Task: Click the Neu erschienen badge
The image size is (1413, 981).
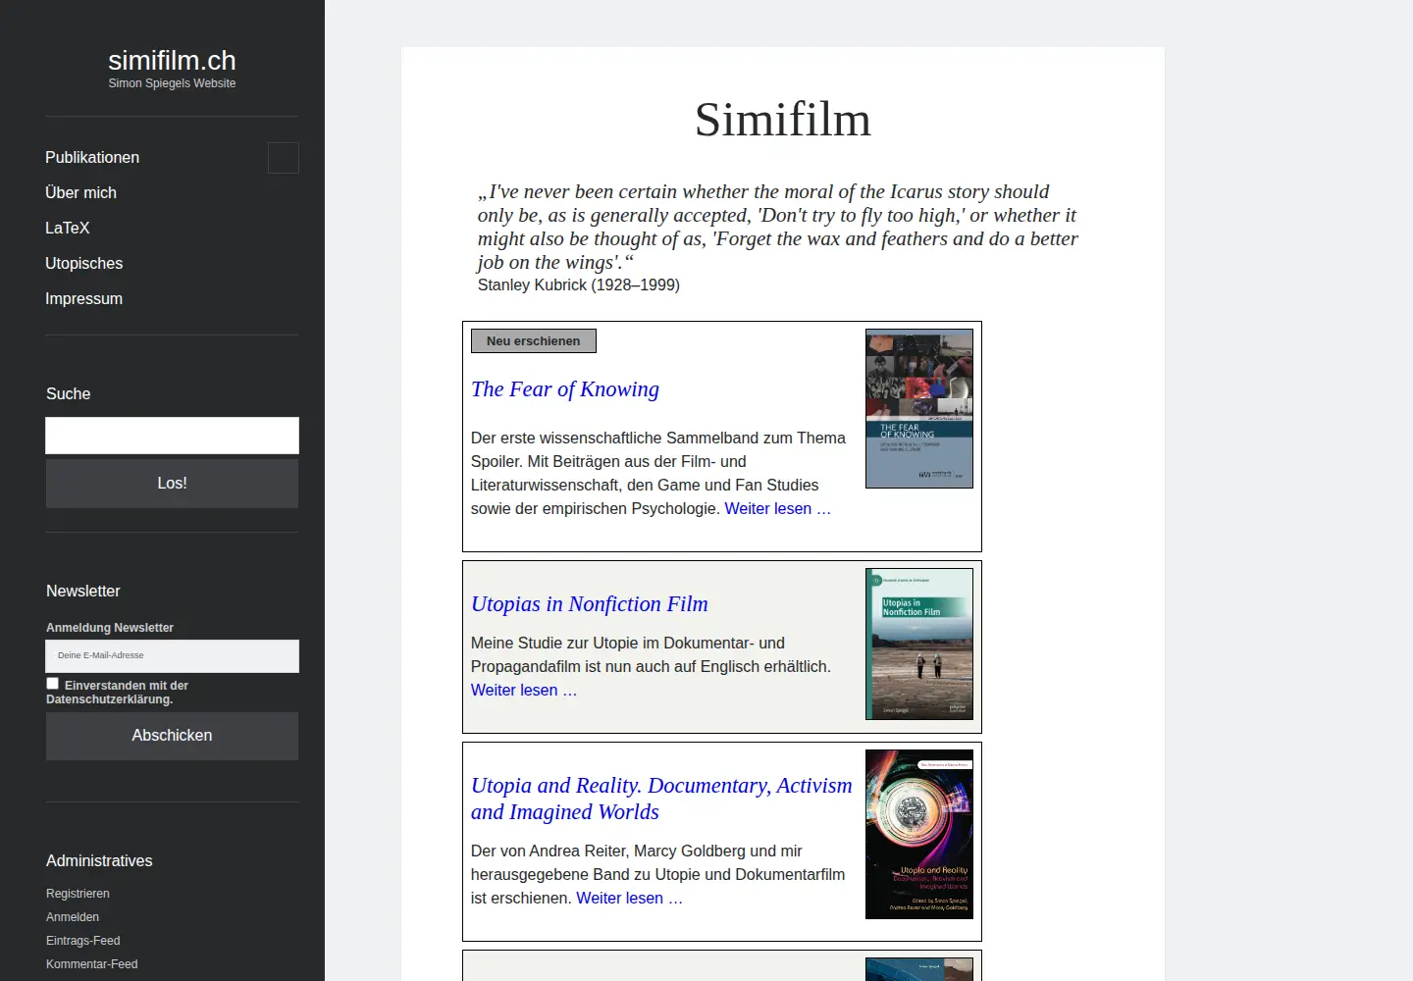Action: coord(534,340)
